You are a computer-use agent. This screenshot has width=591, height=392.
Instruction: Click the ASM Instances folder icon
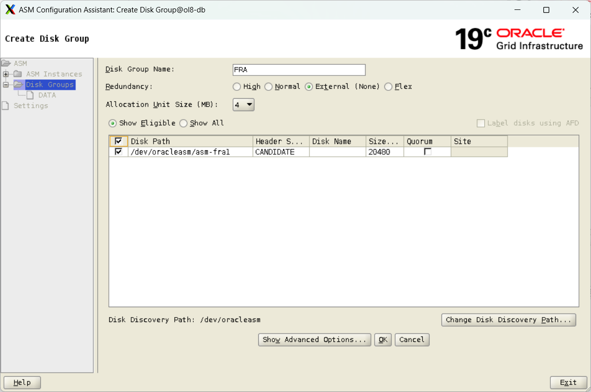click(x=18, y=74)
